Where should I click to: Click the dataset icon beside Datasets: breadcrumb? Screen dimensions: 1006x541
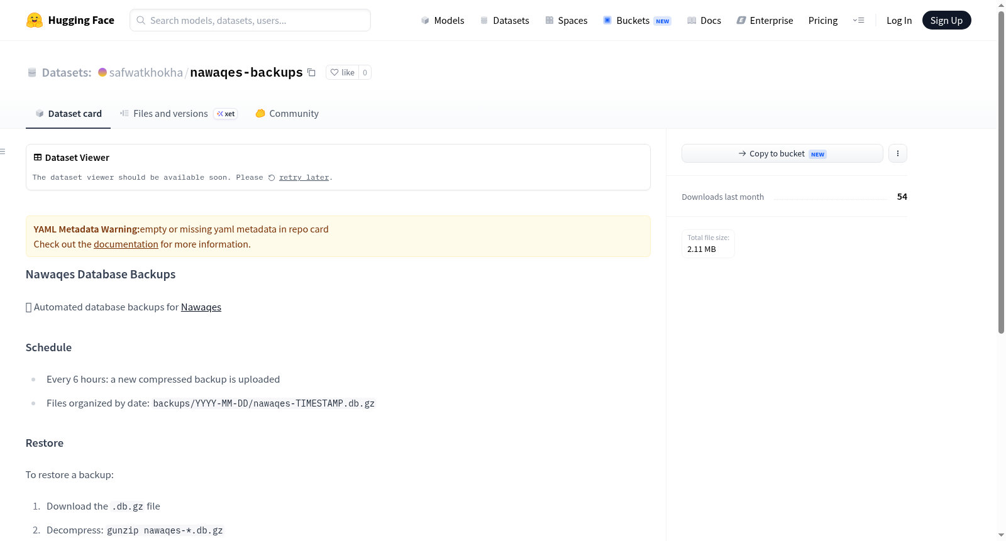coord(32,72)
